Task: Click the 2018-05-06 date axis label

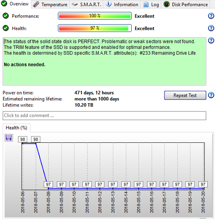Action: (23, 202)
